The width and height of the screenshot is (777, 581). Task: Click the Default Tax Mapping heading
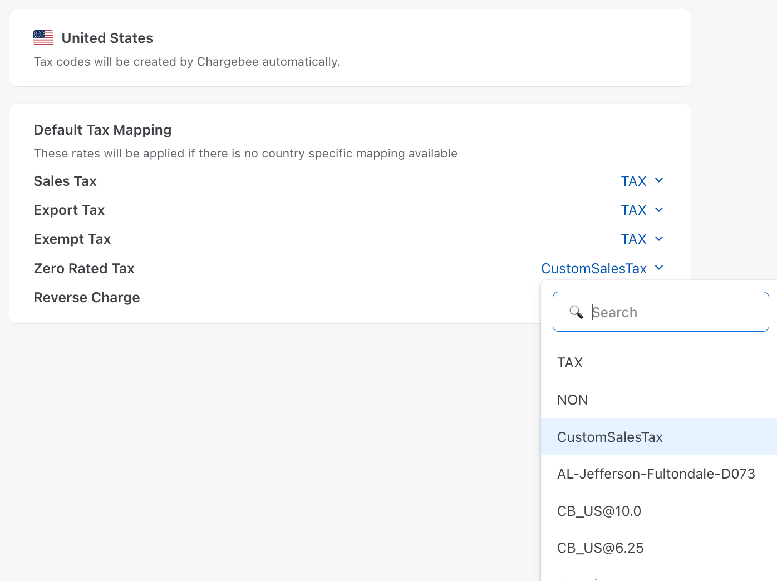[102, 130]
